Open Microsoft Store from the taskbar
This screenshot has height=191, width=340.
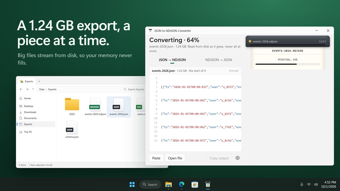click(195, 184)
